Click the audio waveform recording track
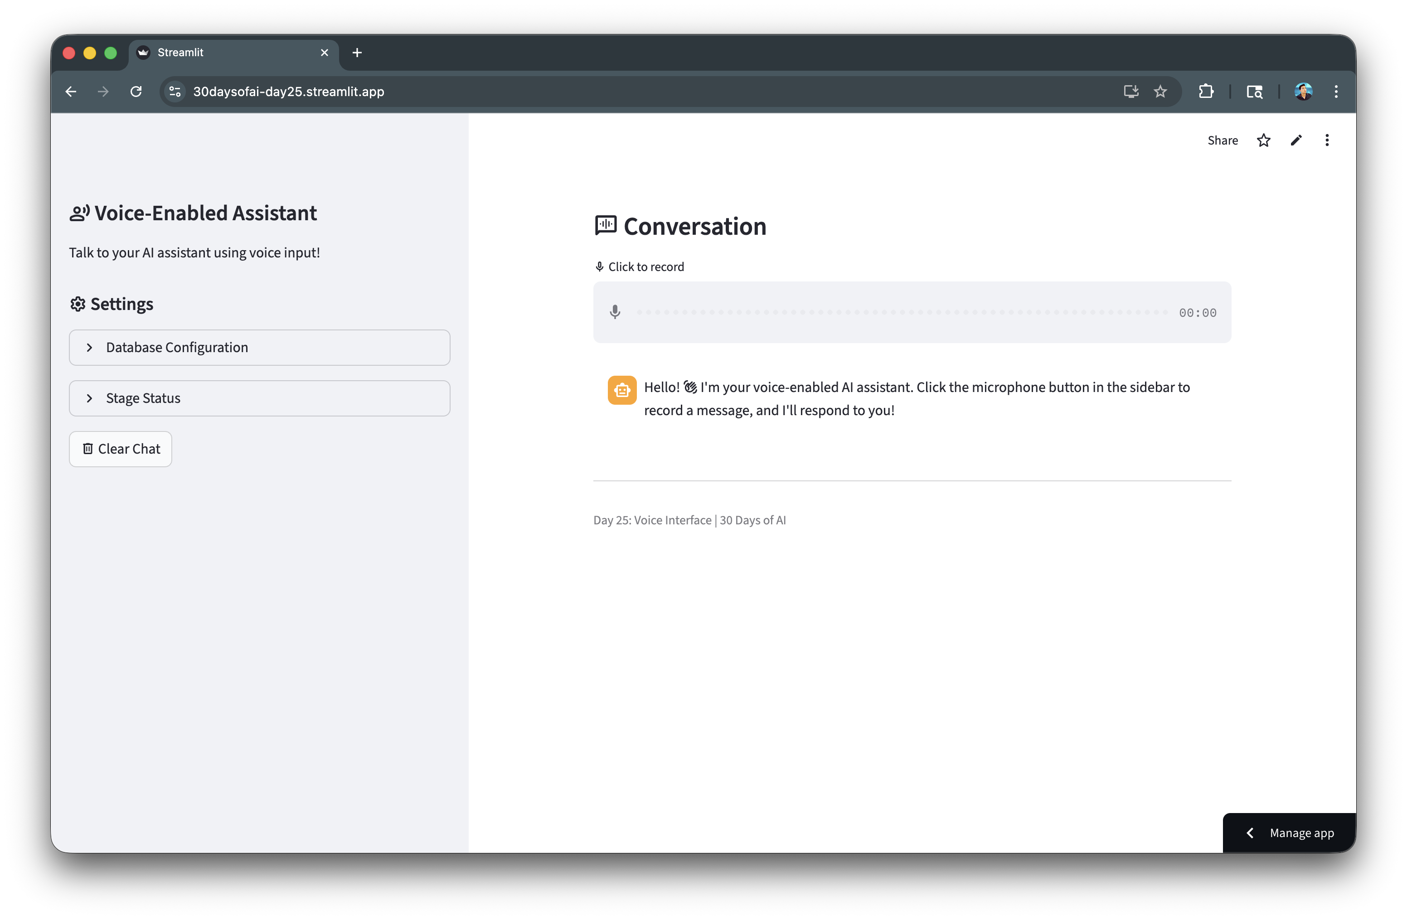Screen dimensions: 1407x920 902,312
